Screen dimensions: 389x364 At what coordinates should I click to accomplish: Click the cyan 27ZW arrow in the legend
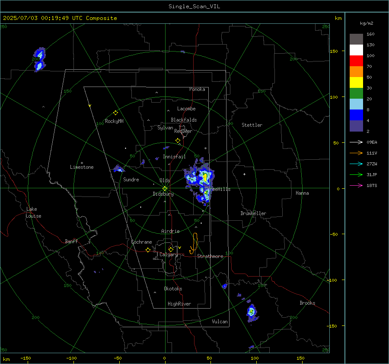[x=356, y=164]
